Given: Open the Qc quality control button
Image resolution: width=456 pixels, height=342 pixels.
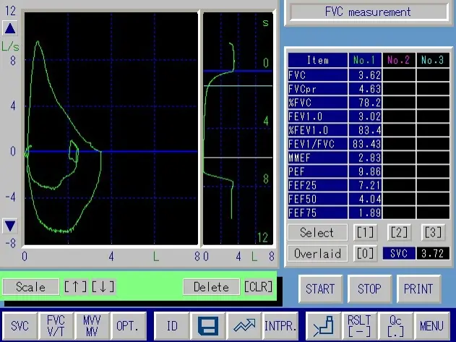Looking at the screenshot, I should [x=395, y=326].
